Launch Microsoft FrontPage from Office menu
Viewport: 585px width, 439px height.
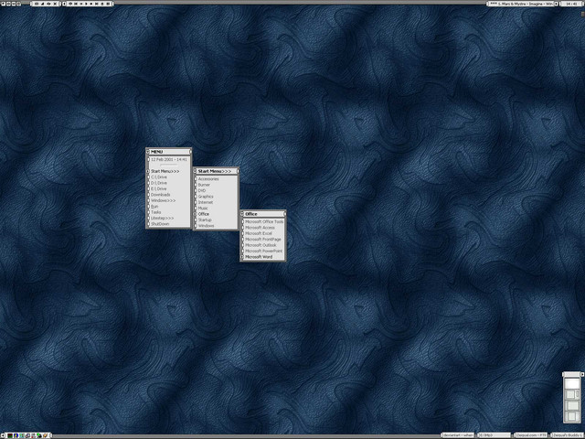coord(263,240)
